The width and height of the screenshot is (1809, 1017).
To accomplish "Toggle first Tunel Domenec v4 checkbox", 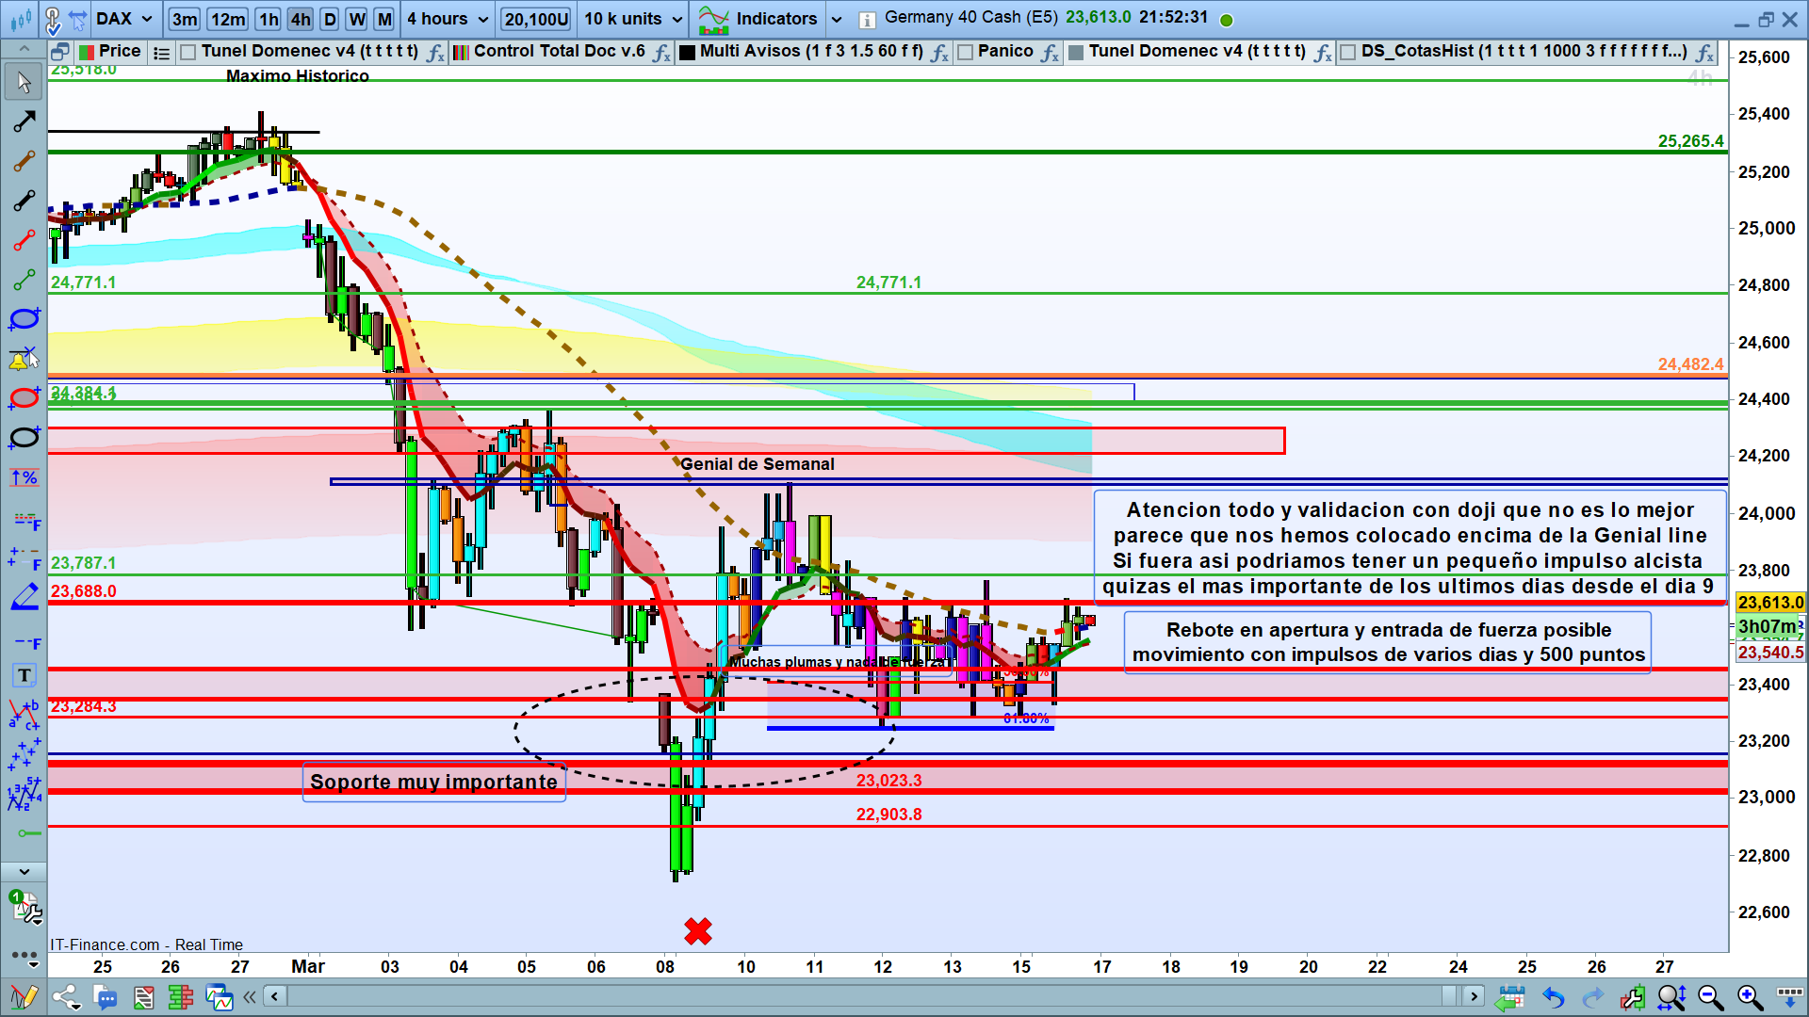I will click(187, 52).
